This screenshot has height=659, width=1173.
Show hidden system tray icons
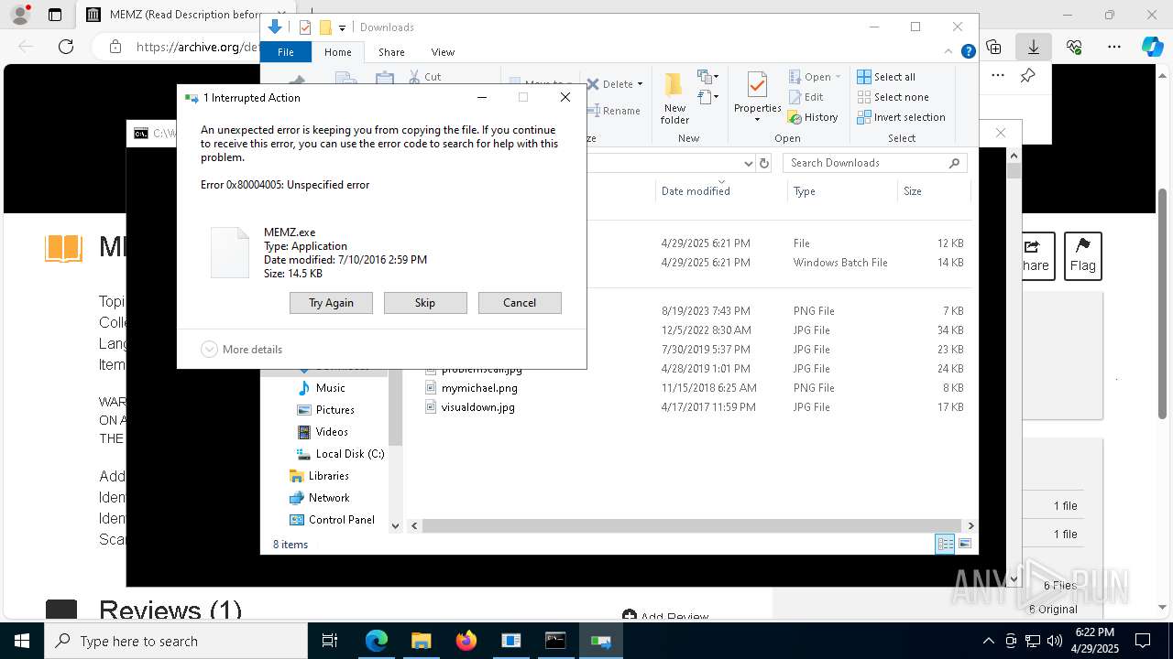pos(988,641)
